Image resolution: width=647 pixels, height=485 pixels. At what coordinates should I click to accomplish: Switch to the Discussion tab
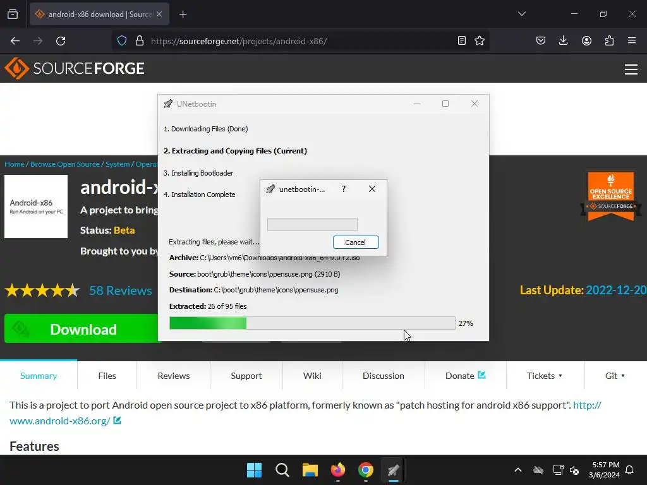(x=384, y=376)
